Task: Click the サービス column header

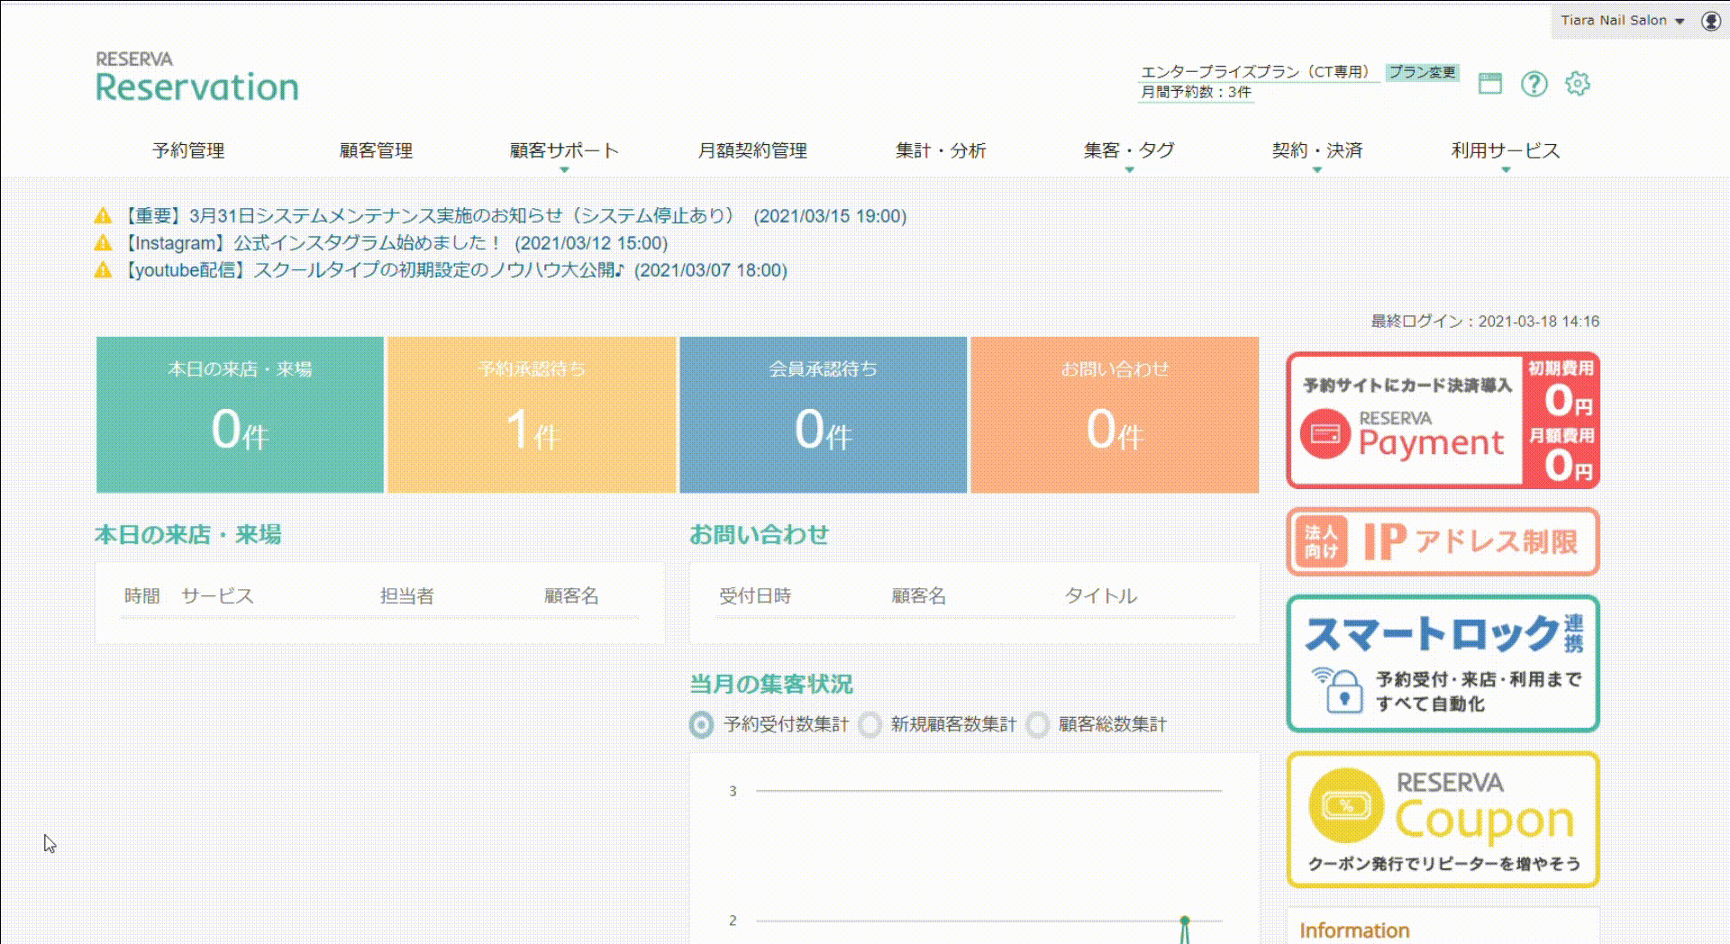Action: tap(217, 595)
